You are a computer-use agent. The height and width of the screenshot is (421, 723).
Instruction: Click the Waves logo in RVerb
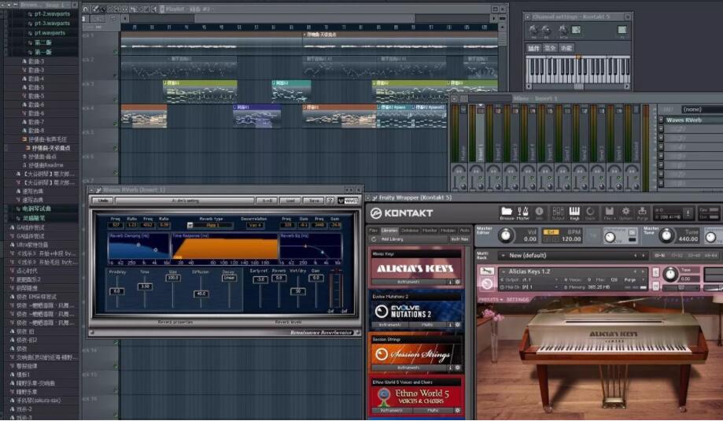349,201
